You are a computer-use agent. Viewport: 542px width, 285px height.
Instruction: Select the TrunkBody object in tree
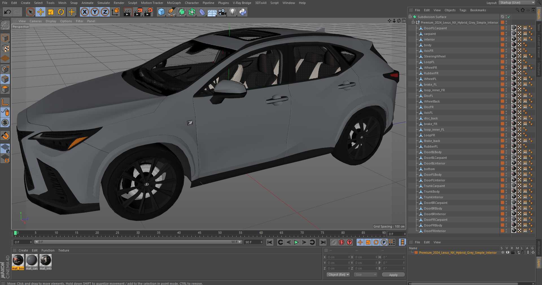click(432, 192)
